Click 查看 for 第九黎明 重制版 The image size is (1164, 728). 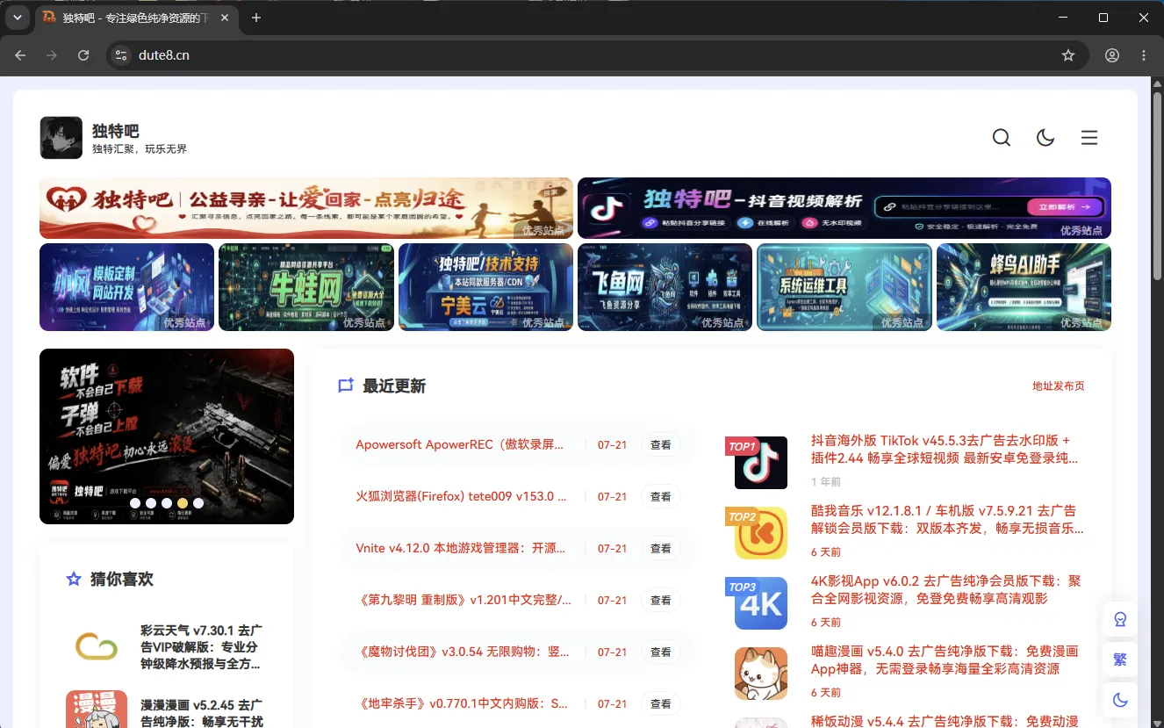coord(661,601)
